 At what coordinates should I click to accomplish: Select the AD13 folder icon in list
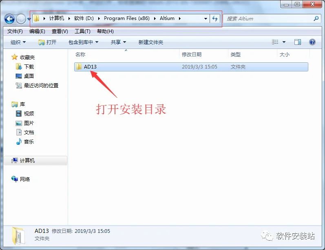79,66
